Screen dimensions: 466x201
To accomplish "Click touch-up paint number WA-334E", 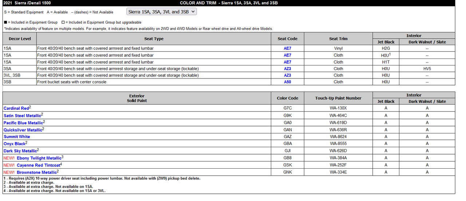I will click(338, 172).
